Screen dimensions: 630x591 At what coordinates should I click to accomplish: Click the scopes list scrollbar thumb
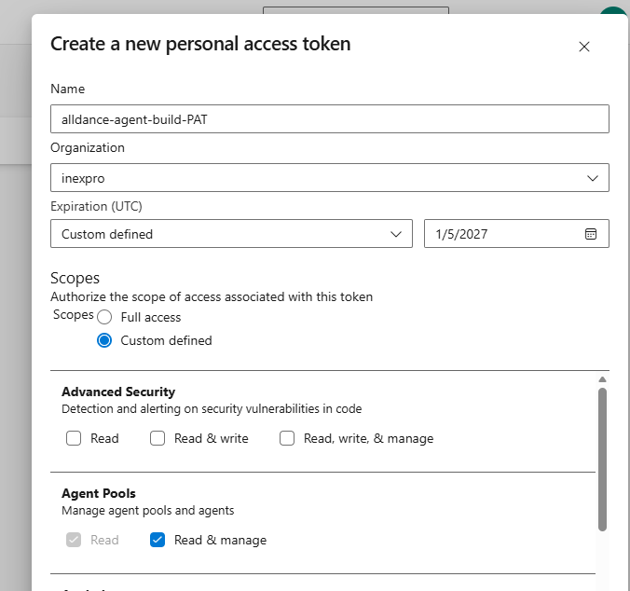[x=602, y=457]
